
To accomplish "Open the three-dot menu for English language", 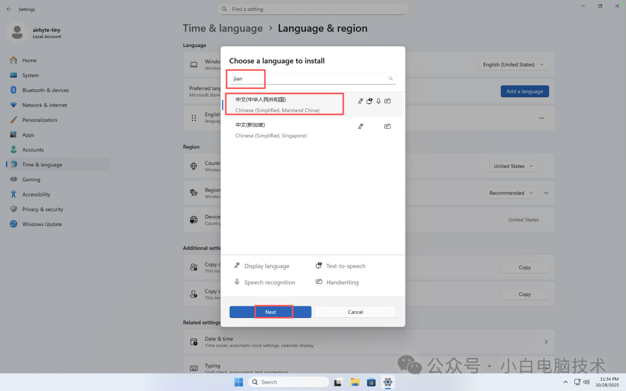I will [541, 118].
